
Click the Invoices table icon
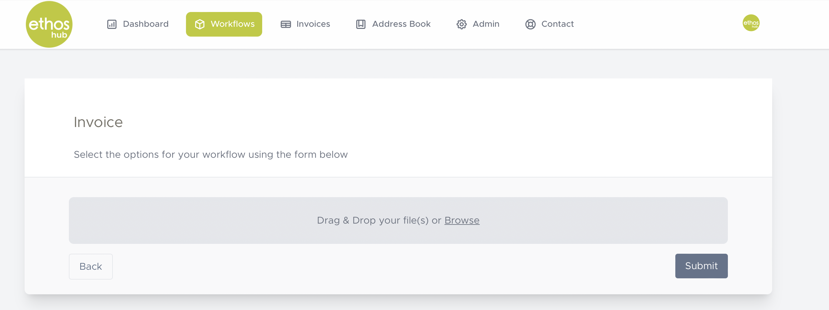pyautogui.click(x=286, y=24)
